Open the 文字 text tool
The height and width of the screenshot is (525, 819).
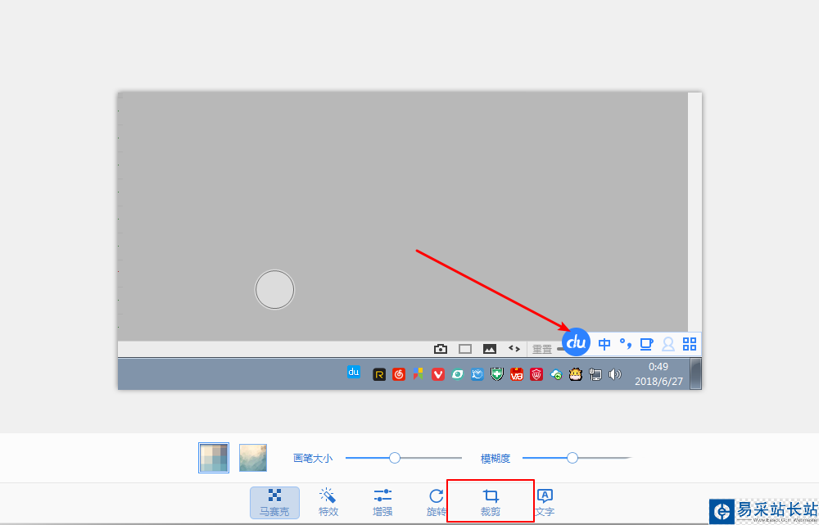tap(545, 503)
